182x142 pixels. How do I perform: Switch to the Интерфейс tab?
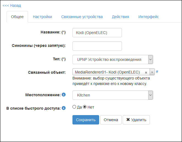click(149, 17)
